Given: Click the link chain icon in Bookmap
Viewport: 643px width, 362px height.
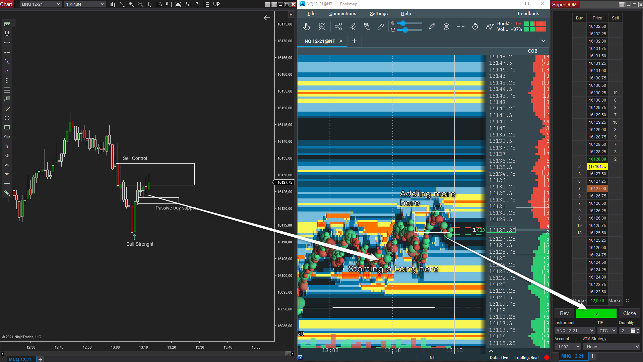Looking at the screenshot, I should coord(381,26).
